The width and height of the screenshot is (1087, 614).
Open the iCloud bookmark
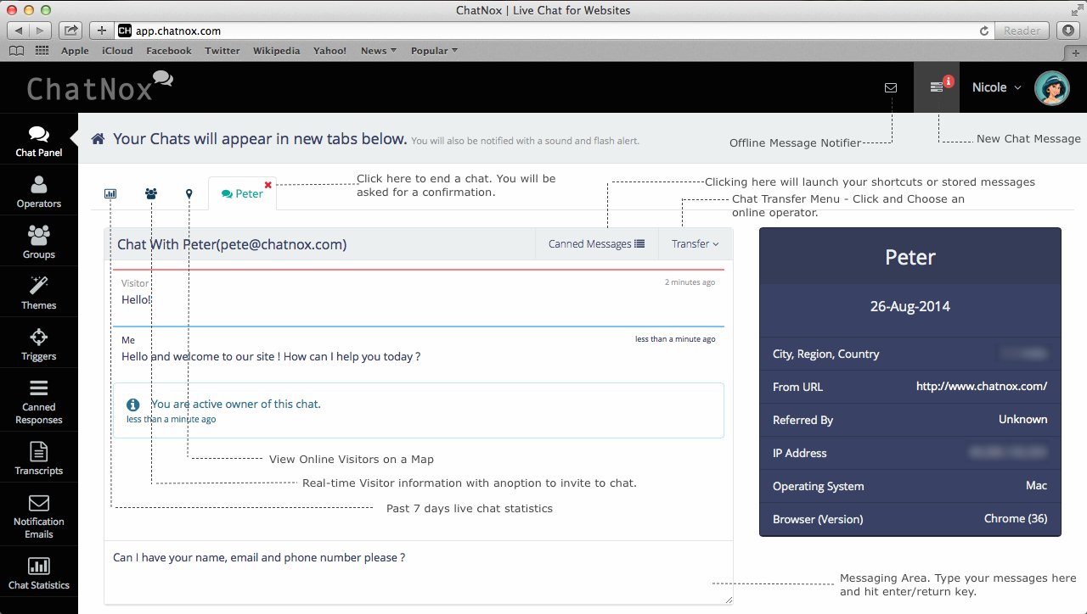click(x=117, y=51)
